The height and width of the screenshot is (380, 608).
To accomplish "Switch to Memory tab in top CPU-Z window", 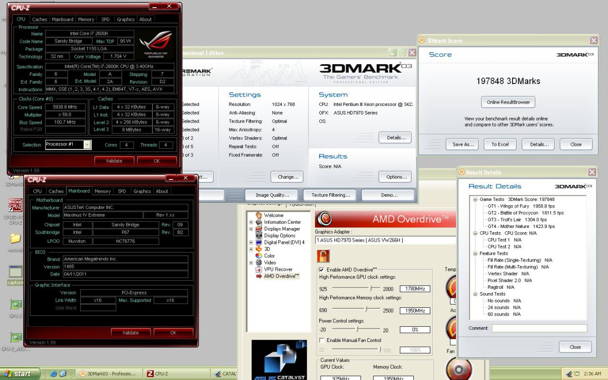I will [x=86, y=19].
